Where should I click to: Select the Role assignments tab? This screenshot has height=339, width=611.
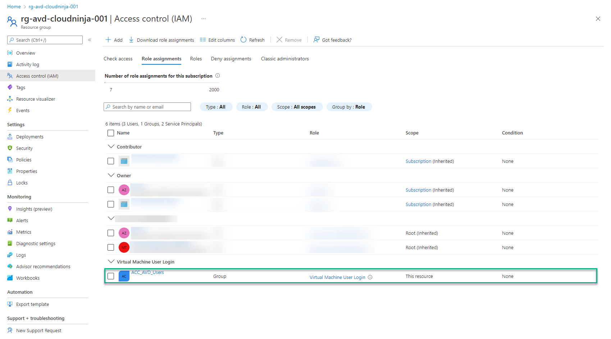161,59
